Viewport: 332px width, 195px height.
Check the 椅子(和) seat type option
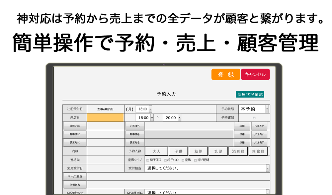point(148,160)
